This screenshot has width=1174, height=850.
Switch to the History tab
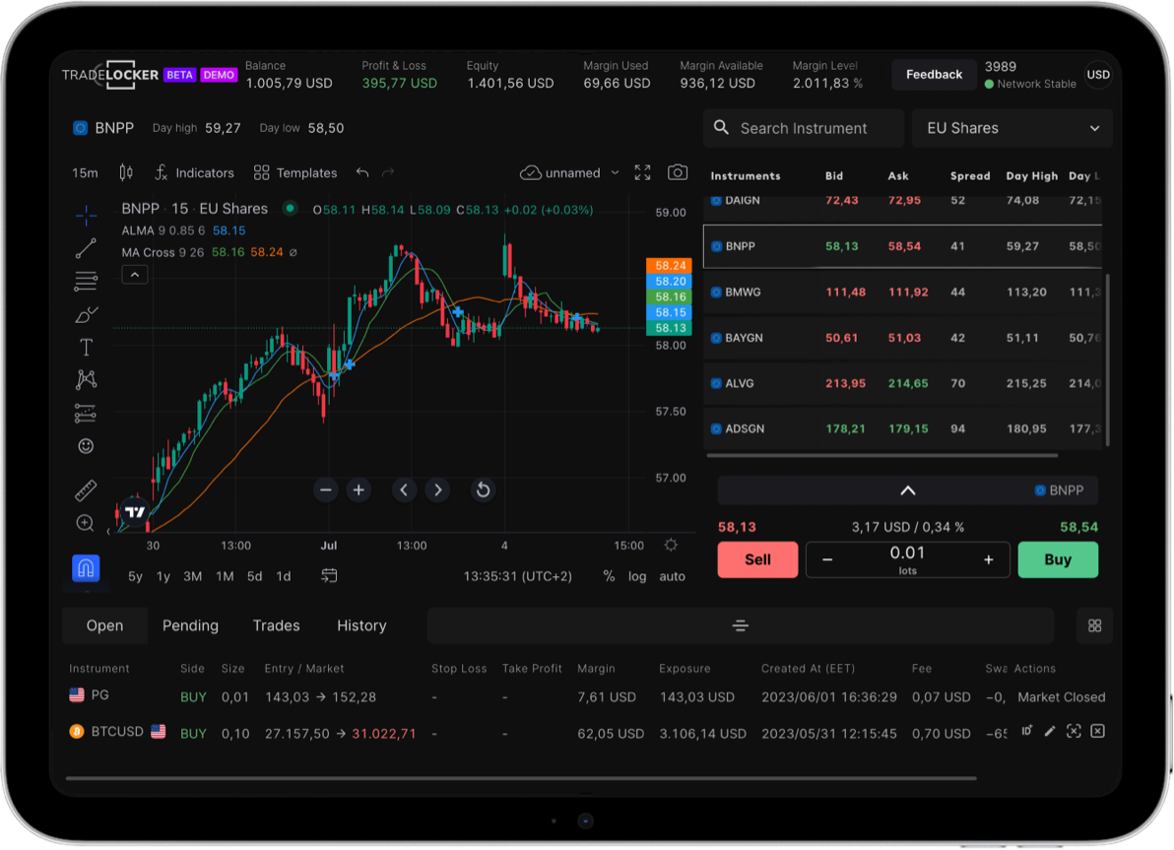[x=361, y=626]
